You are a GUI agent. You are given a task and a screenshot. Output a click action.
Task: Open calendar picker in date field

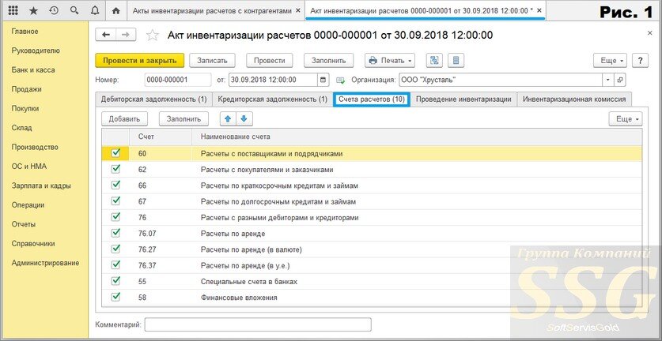pyautogui.click(x=323, y=80)
